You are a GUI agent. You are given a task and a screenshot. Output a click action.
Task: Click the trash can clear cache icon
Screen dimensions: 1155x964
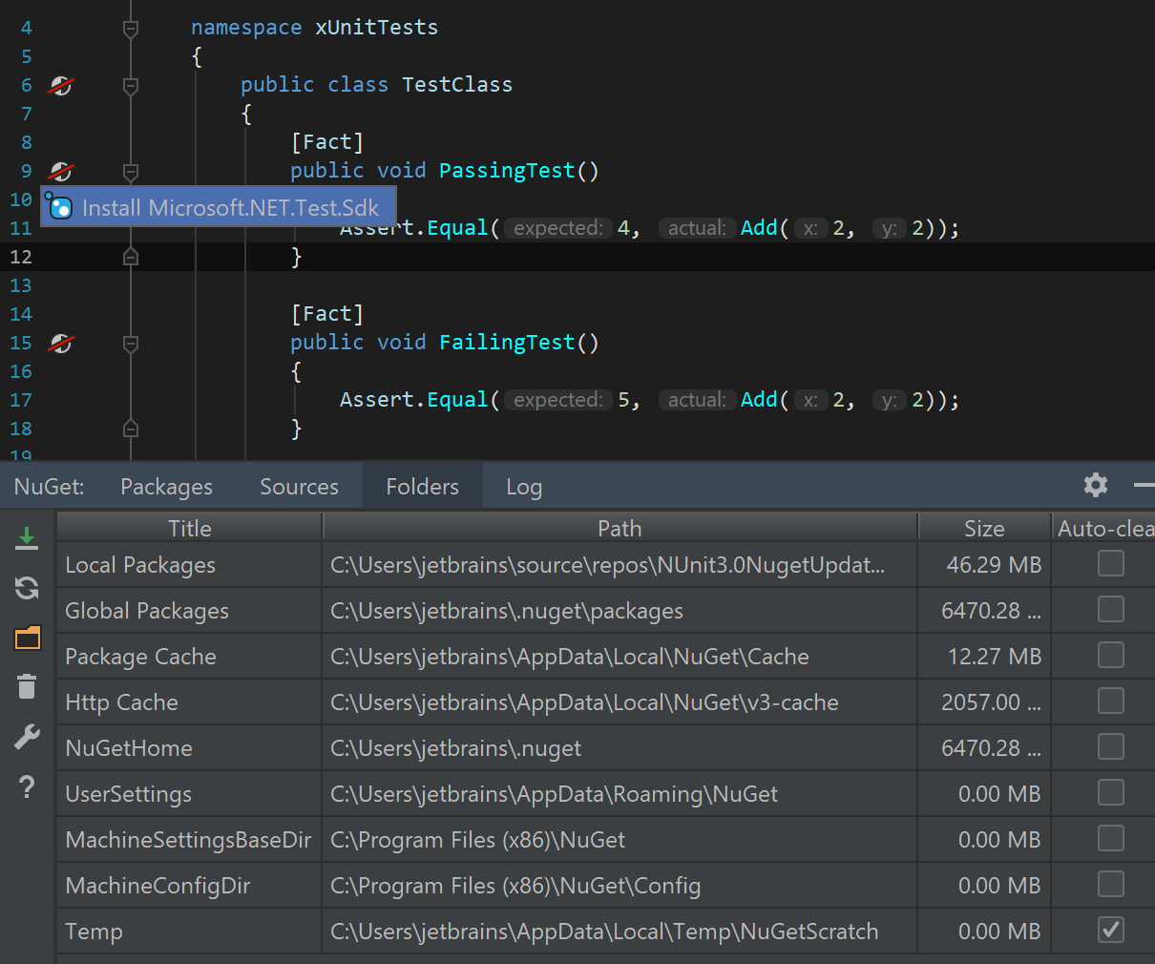click(27, 686)
